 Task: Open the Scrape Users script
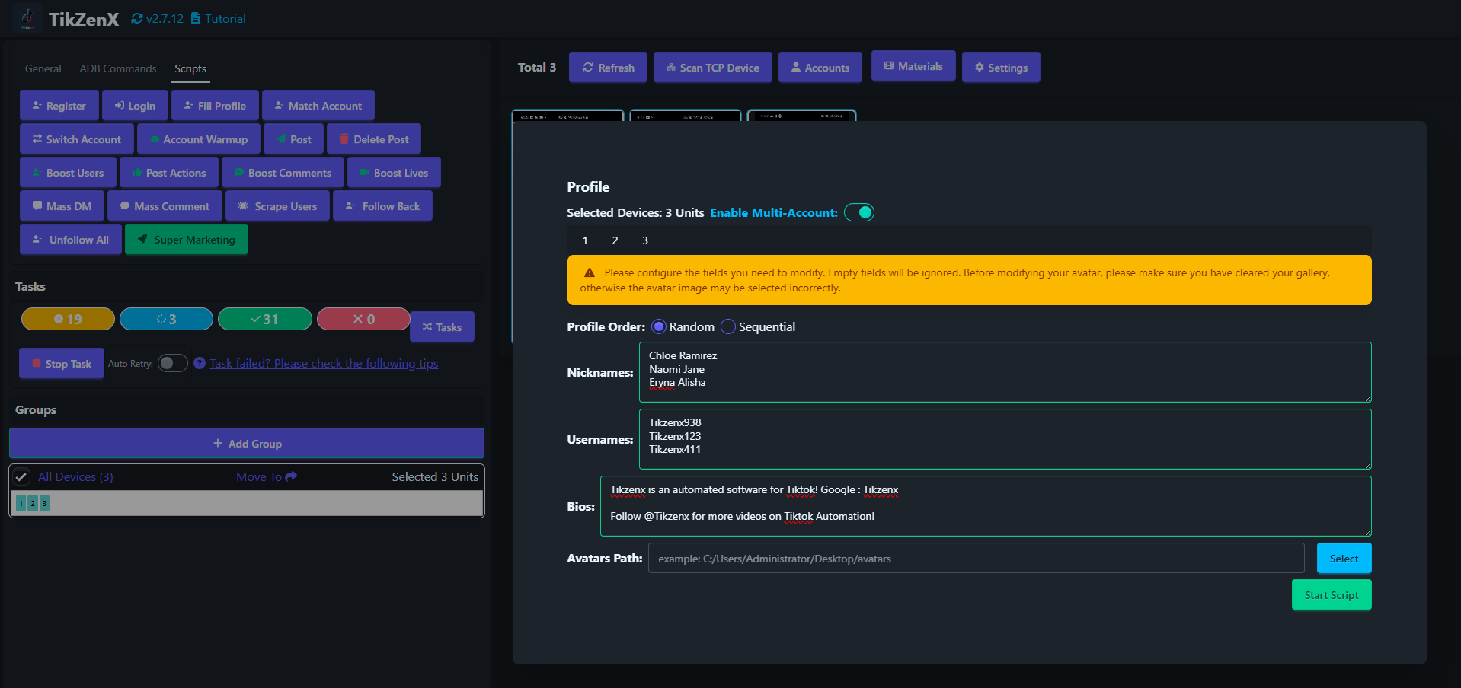coord(277,206)
